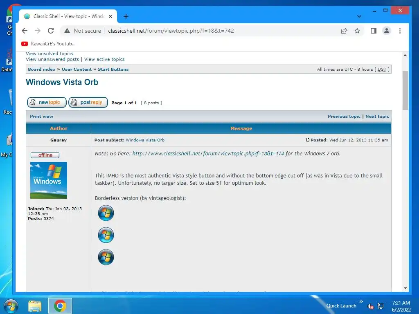Click the Windows Vista Orb topic title
Image resolution: width=419 pixels, height=314 pixels.
[62, 82]
